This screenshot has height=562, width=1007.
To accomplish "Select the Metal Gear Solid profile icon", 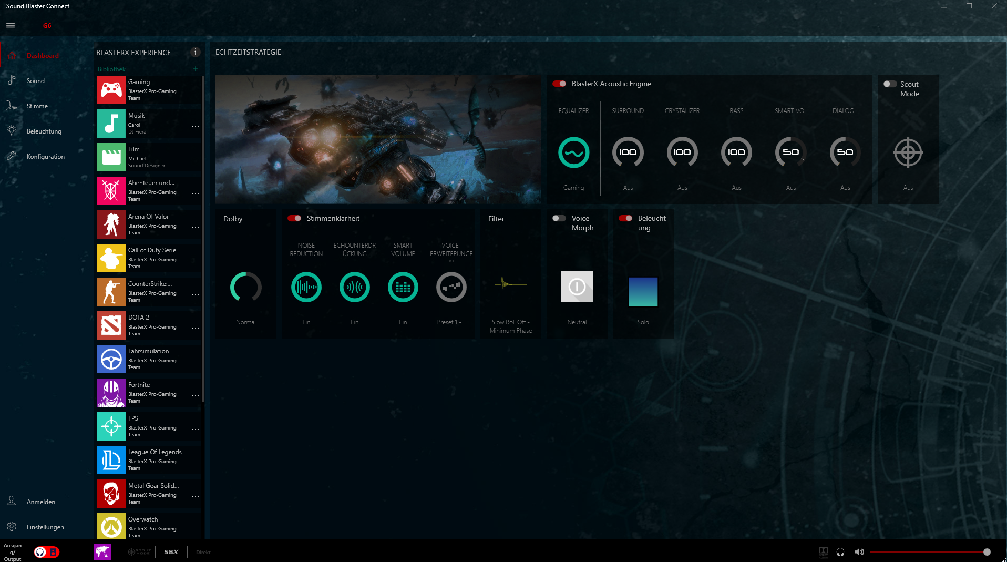I will pos(111,494).
